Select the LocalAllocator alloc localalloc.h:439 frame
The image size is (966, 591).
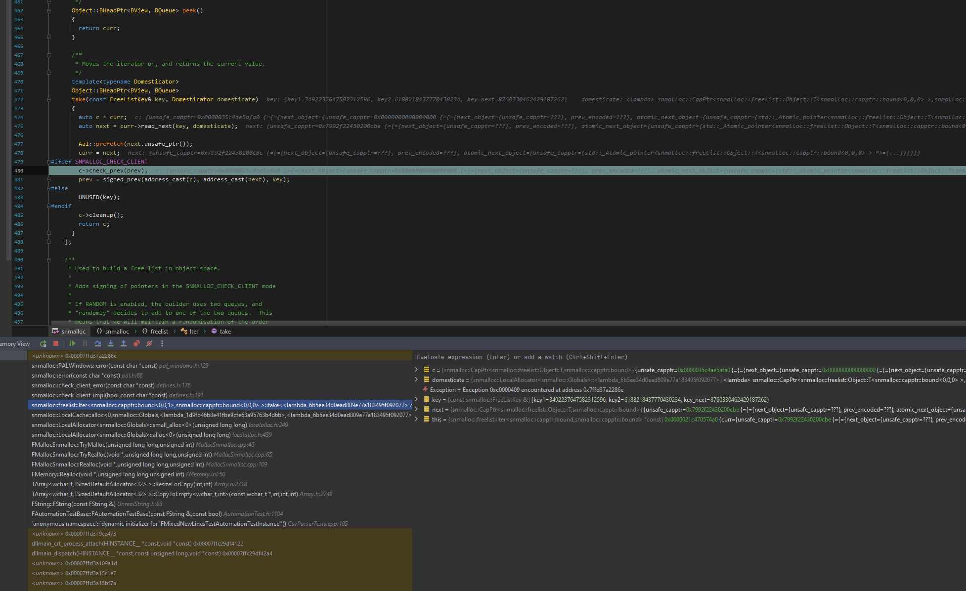(220, 435)
